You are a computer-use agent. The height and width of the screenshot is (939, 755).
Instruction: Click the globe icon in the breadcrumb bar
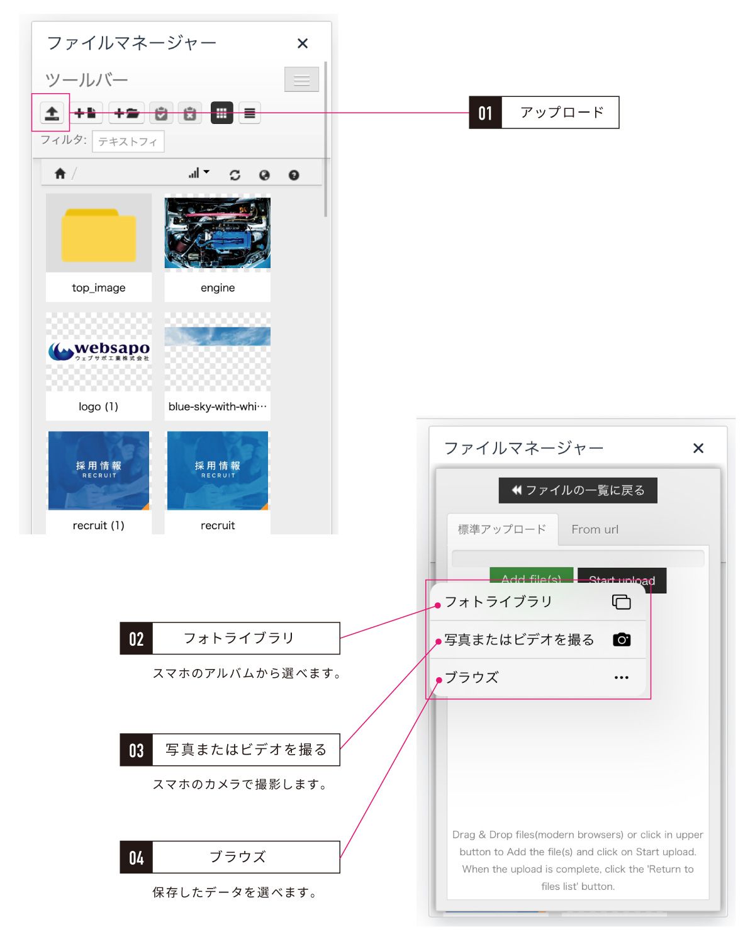coord(264,173)
